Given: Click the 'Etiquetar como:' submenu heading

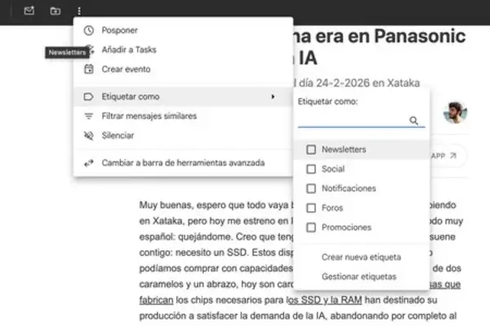Looking at the screenshot, I should tap(327, 101).
